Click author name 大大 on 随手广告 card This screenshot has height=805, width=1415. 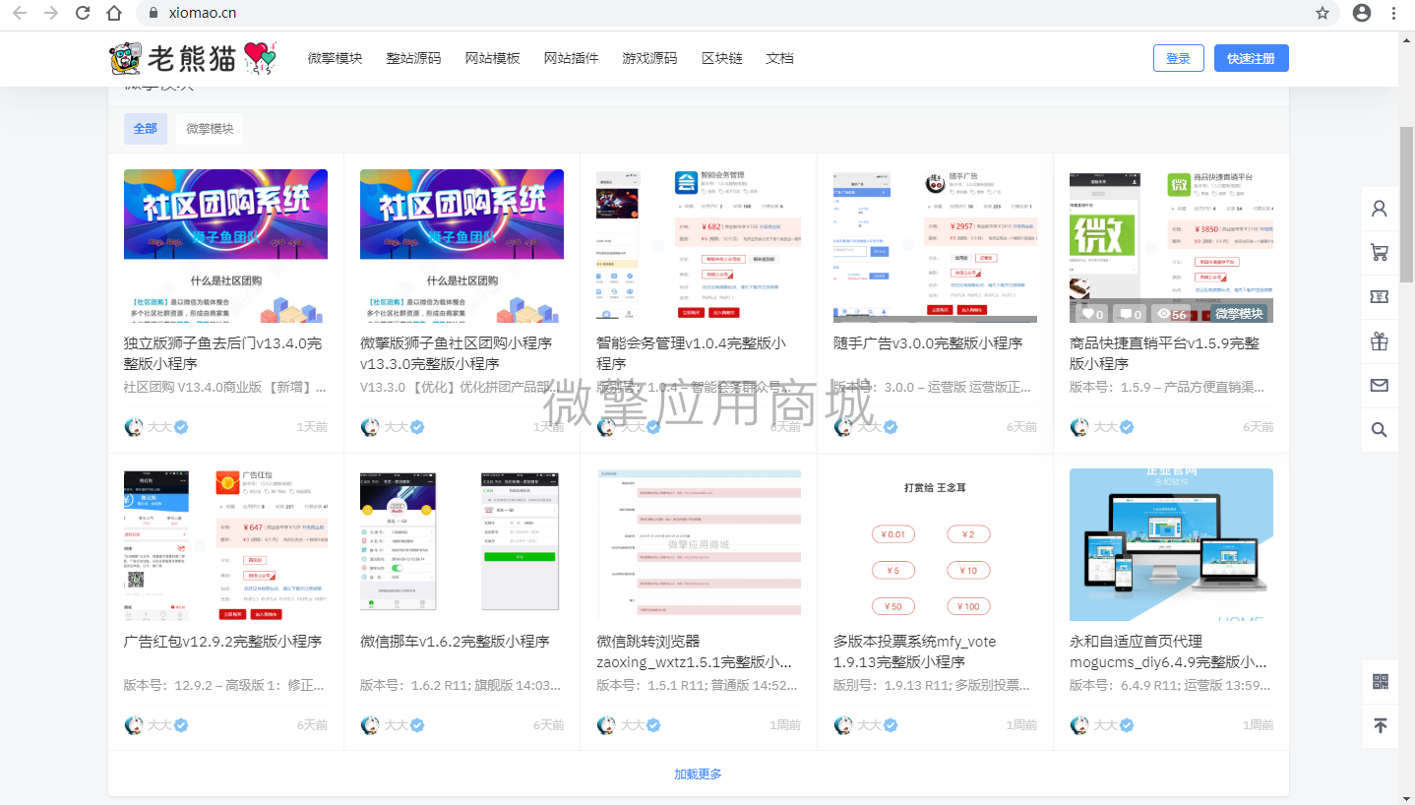pyautogui.click(x=868, y=427)
